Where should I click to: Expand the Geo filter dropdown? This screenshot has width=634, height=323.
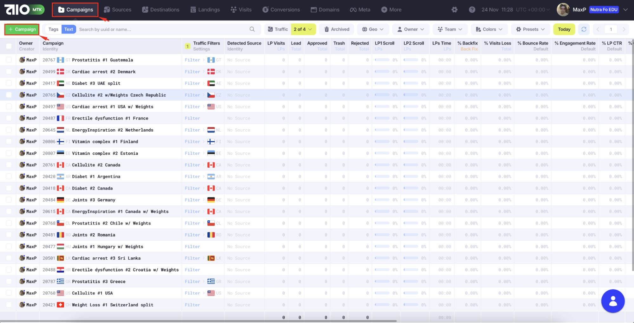point(373,29)
